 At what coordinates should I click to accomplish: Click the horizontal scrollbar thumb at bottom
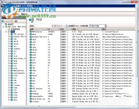click(x=39, y=106)
